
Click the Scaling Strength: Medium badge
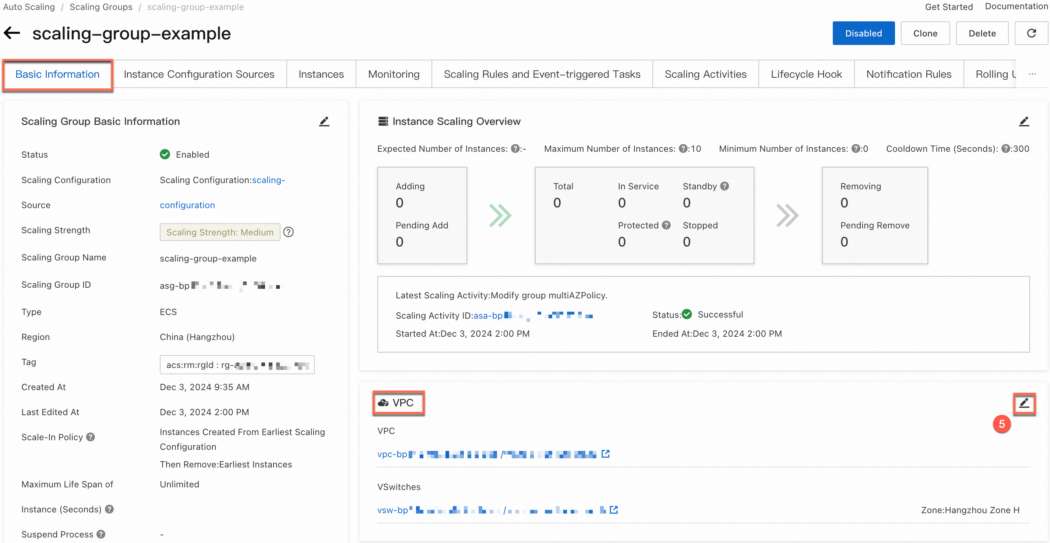tap(220, 232)
